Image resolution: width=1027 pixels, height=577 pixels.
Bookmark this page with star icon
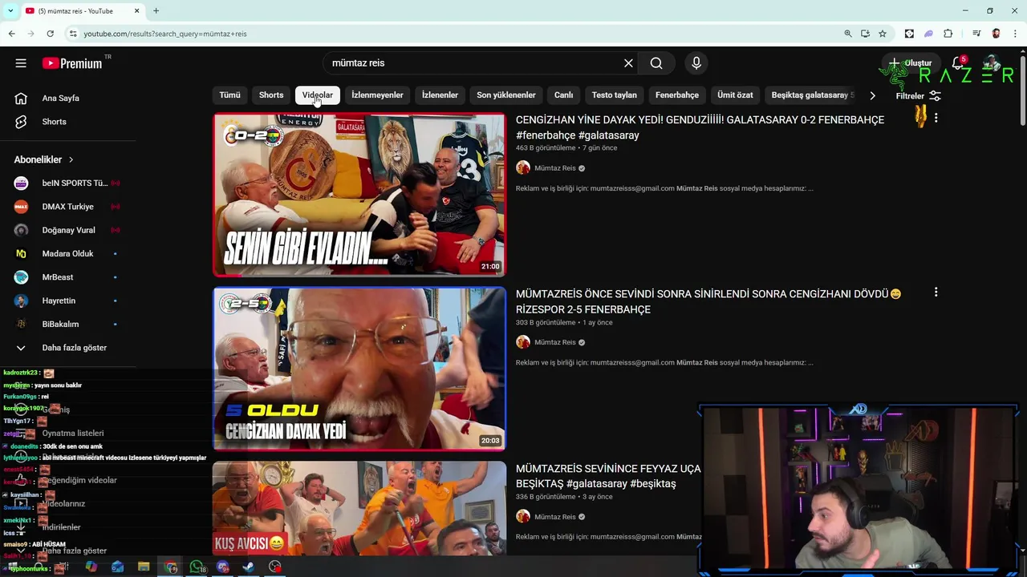(883, 34)
